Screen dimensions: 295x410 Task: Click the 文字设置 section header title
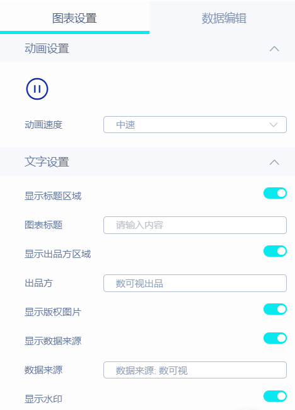(47, 162)
